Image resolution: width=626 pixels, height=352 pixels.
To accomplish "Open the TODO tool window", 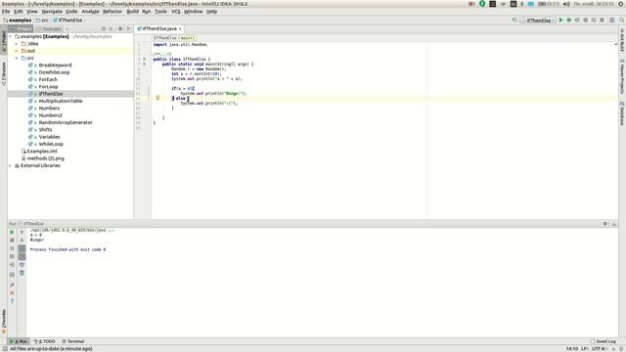I will pos(45,341).
